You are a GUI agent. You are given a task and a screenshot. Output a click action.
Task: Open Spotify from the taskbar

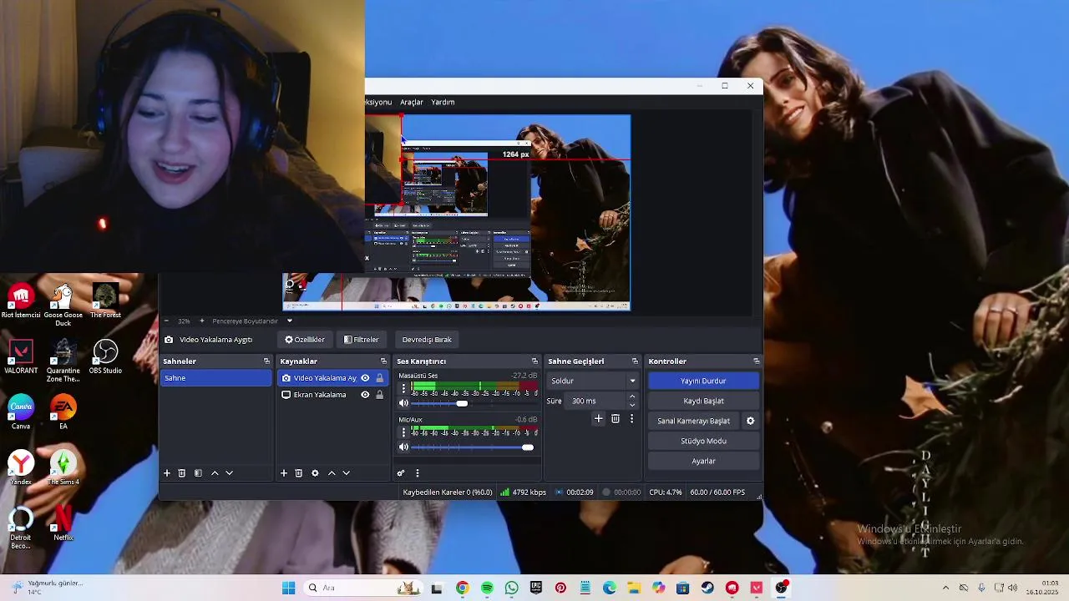487,588
